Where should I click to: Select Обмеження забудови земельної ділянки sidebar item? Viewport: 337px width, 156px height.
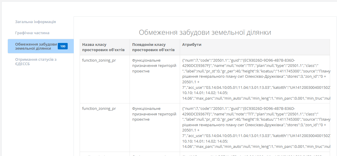click(36, 46)
